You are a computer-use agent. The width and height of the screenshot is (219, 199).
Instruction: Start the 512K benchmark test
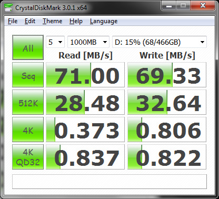coord(28,102)
